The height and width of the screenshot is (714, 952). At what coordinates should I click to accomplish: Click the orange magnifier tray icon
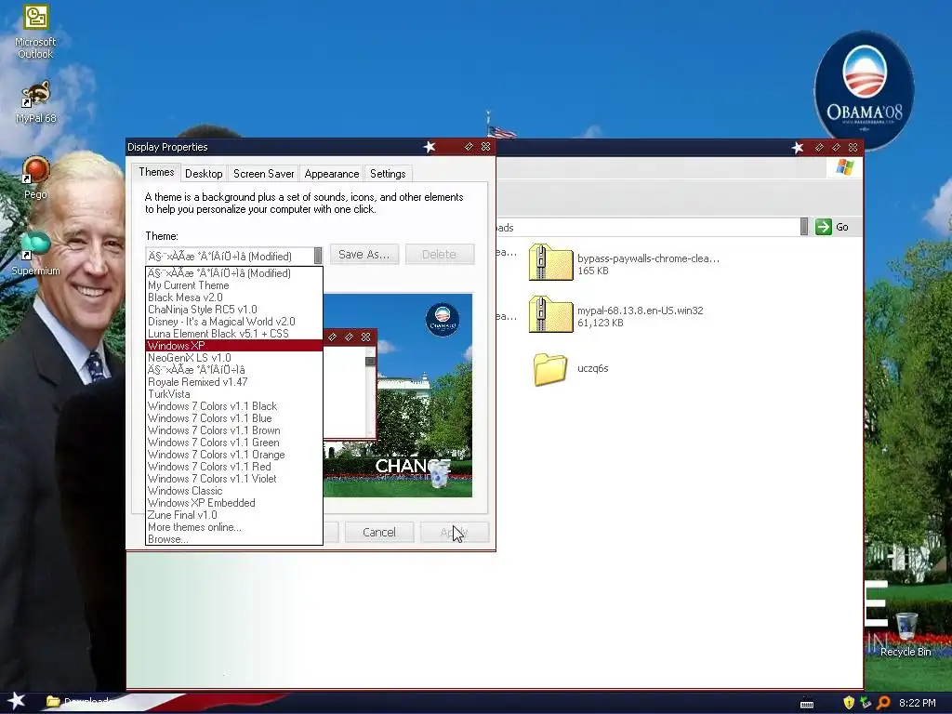point(883,703)
